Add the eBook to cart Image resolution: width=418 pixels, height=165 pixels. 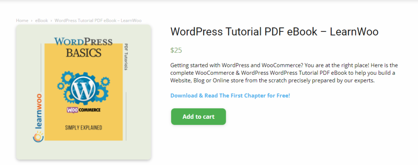[198, 116]
